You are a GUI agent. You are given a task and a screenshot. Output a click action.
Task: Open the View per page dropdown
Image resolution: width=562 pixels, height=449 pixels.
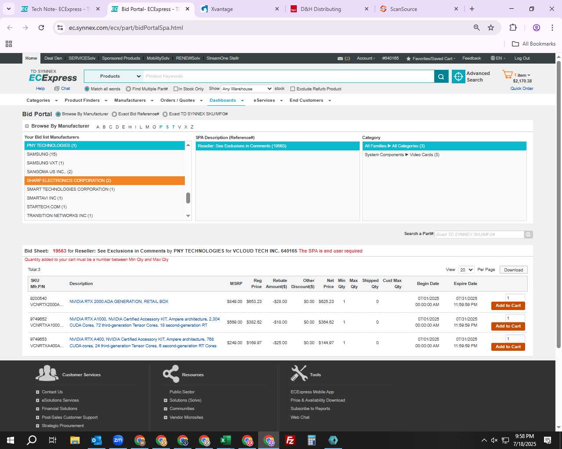tap(466, 270)
